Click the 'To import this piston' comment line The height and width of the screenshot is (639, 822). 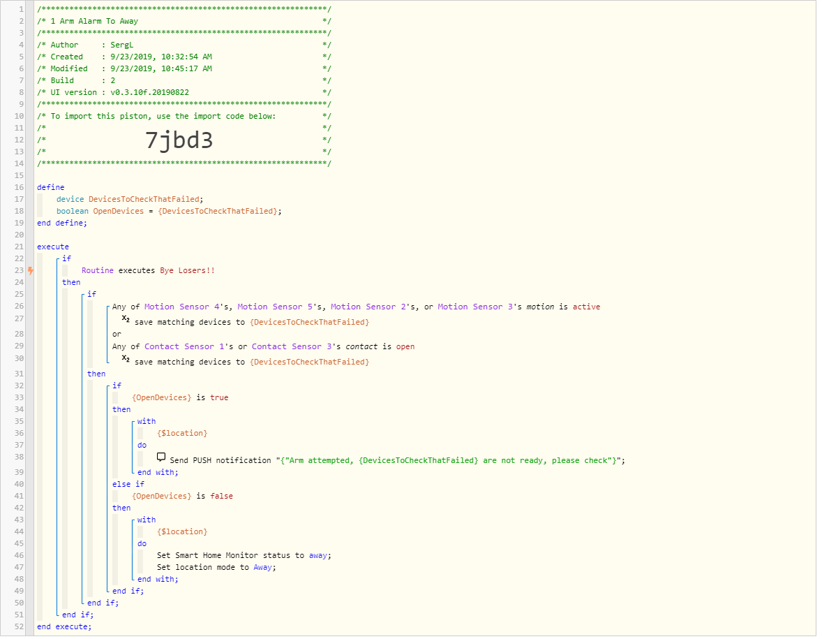184,117
